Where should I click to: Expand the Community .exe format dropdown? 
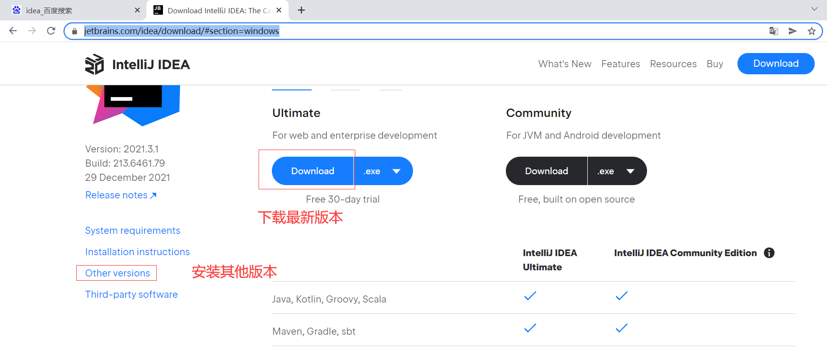[x=618, y=171]
